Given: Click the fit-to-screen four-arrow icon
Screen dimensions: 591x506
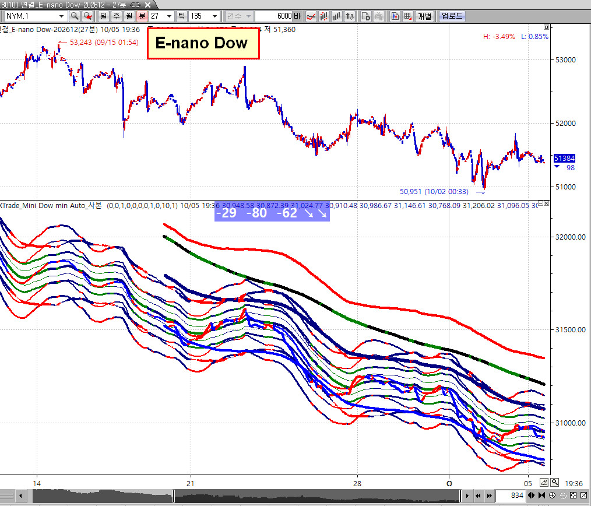Looking at the screenshot, I should 574,496.
